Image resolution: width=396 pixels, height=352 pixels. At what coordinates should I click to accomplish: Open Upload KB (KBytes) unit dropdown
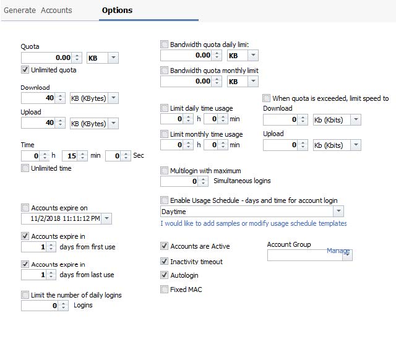tap(113, 123)
